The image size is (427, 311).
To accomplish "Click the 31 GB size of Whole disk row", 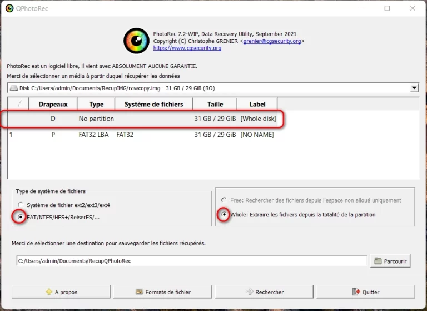I will point(215,119).
